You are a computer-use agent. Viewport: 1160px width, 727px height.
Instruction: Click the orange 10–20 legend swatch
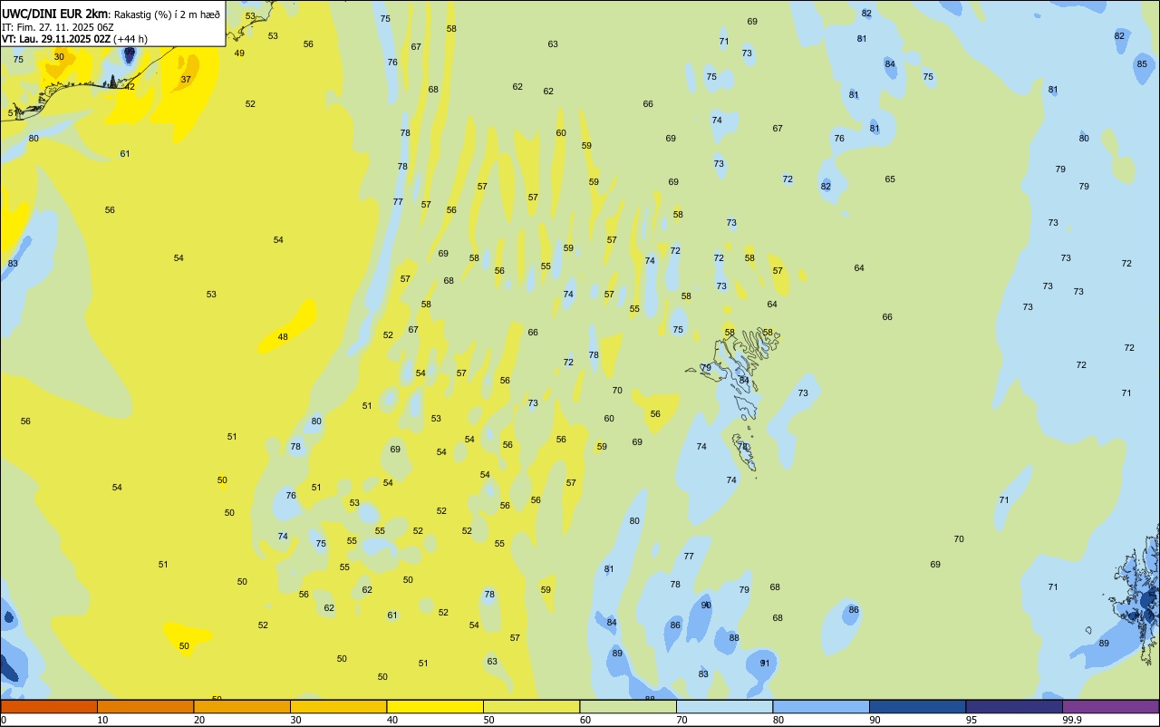pos(145,706)
